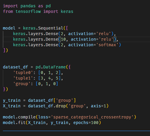Click 'tensorflow' in the from-import line
This screenshot has width=150, height=136.
(x=28, y=11)
